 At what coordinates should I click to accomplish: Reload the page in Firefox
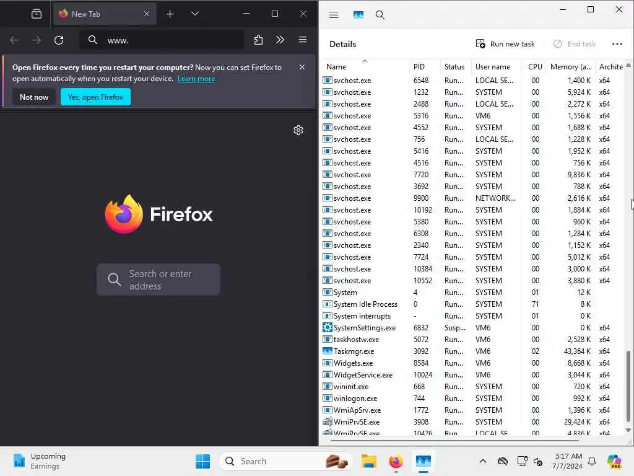pyautogui.click(x=59, y=40)
